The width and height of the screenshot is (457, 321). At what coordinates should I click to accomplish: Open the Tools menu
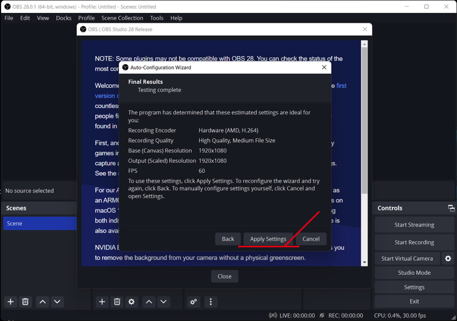tap(156, 18)
